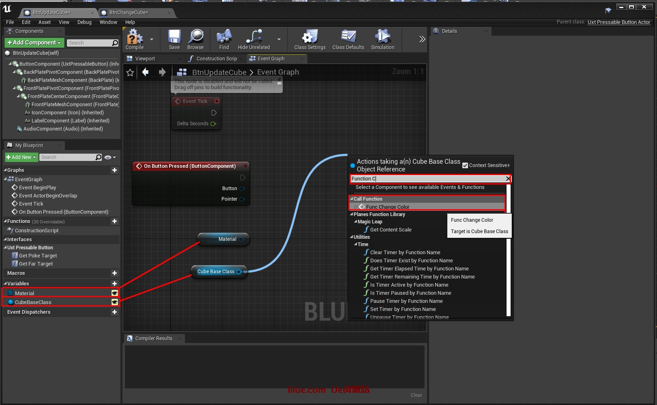657x405 pixels.
Task: Toggle the Hide Unrelated toolbar icon
Action: coord(254,38)
